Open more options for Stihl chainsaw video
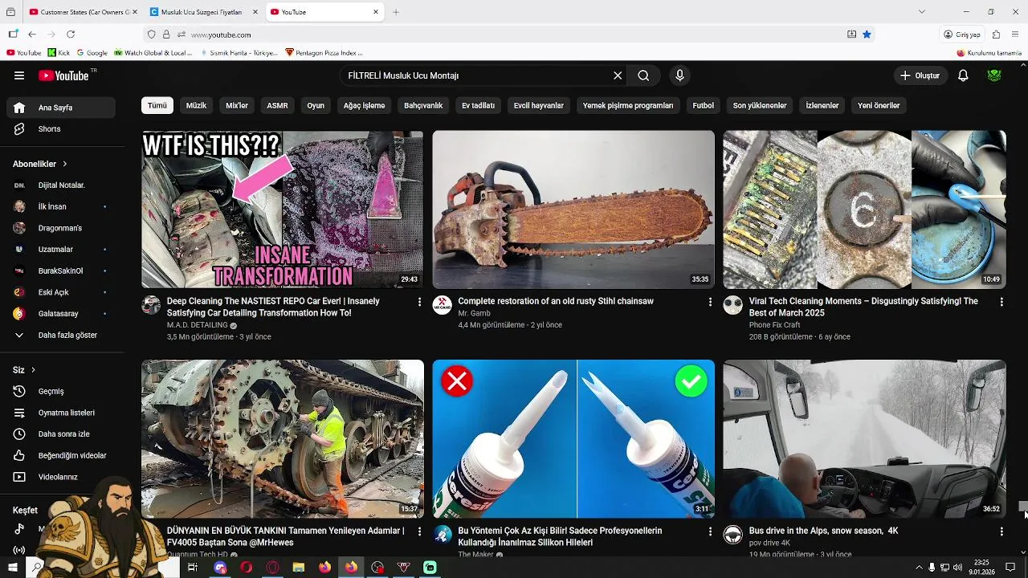The image size is (1028, 578). coord(710,302)
